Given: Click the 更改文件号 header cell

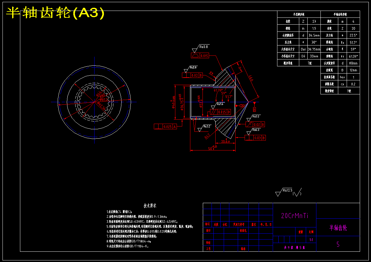Looking at the screenshot, I should 239,224.
